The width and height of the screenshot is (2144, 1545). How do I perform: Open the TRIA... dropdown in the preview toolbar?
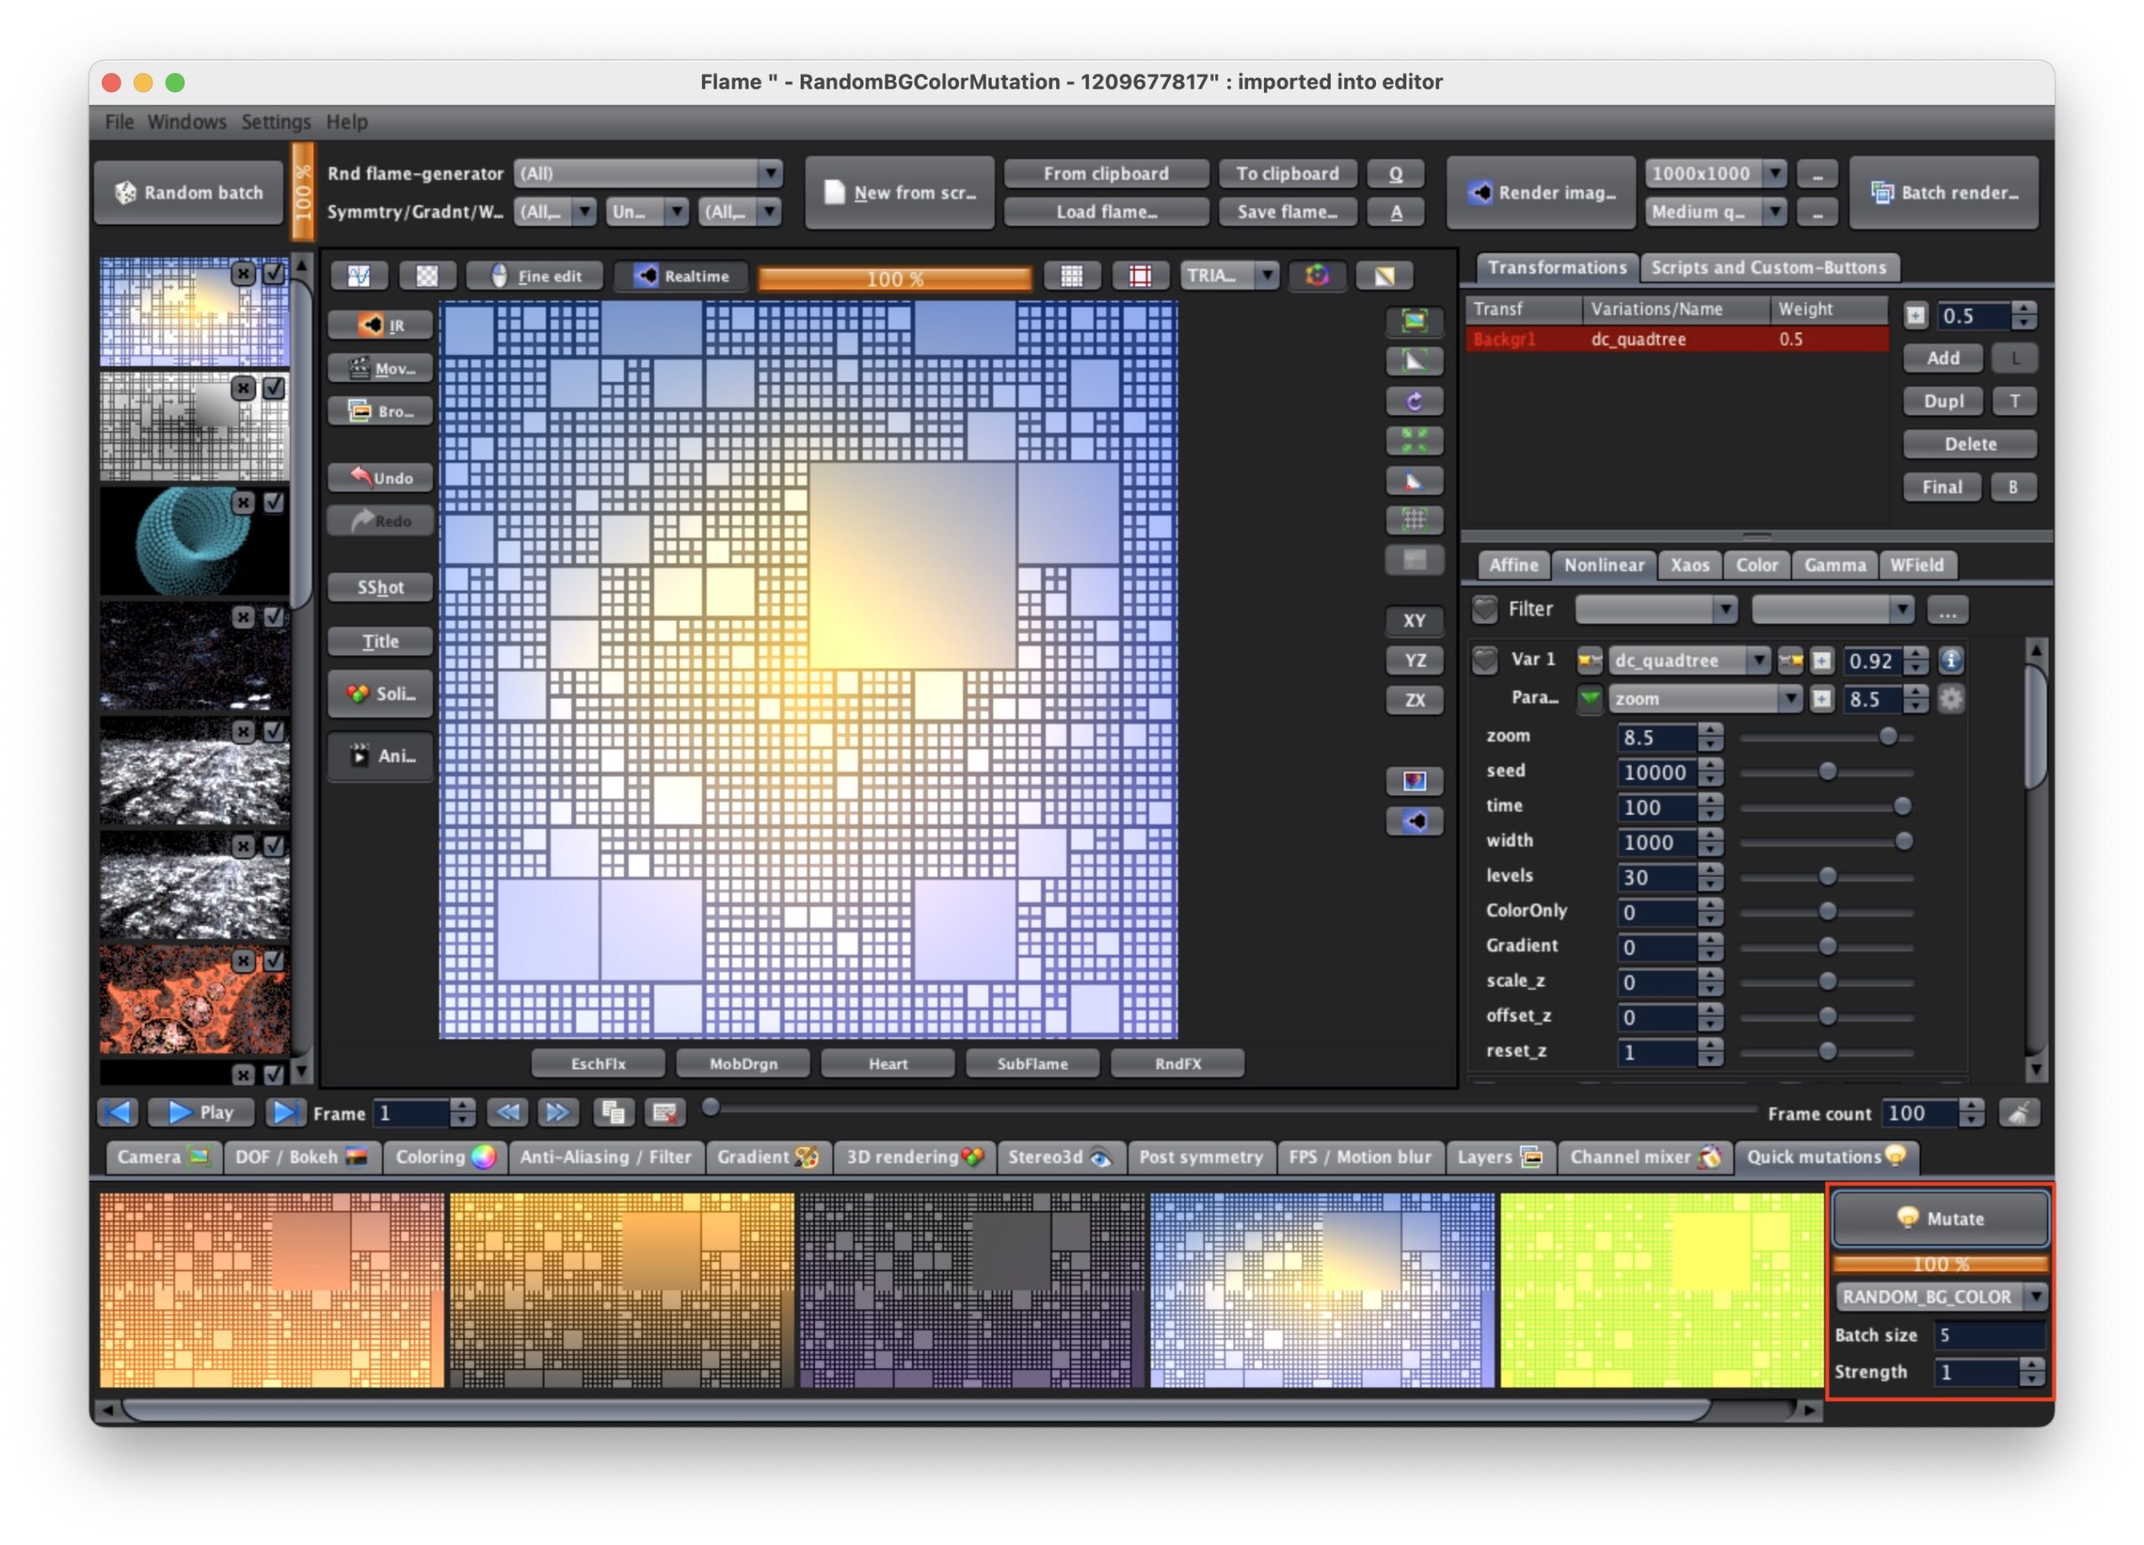[1230, 275]
